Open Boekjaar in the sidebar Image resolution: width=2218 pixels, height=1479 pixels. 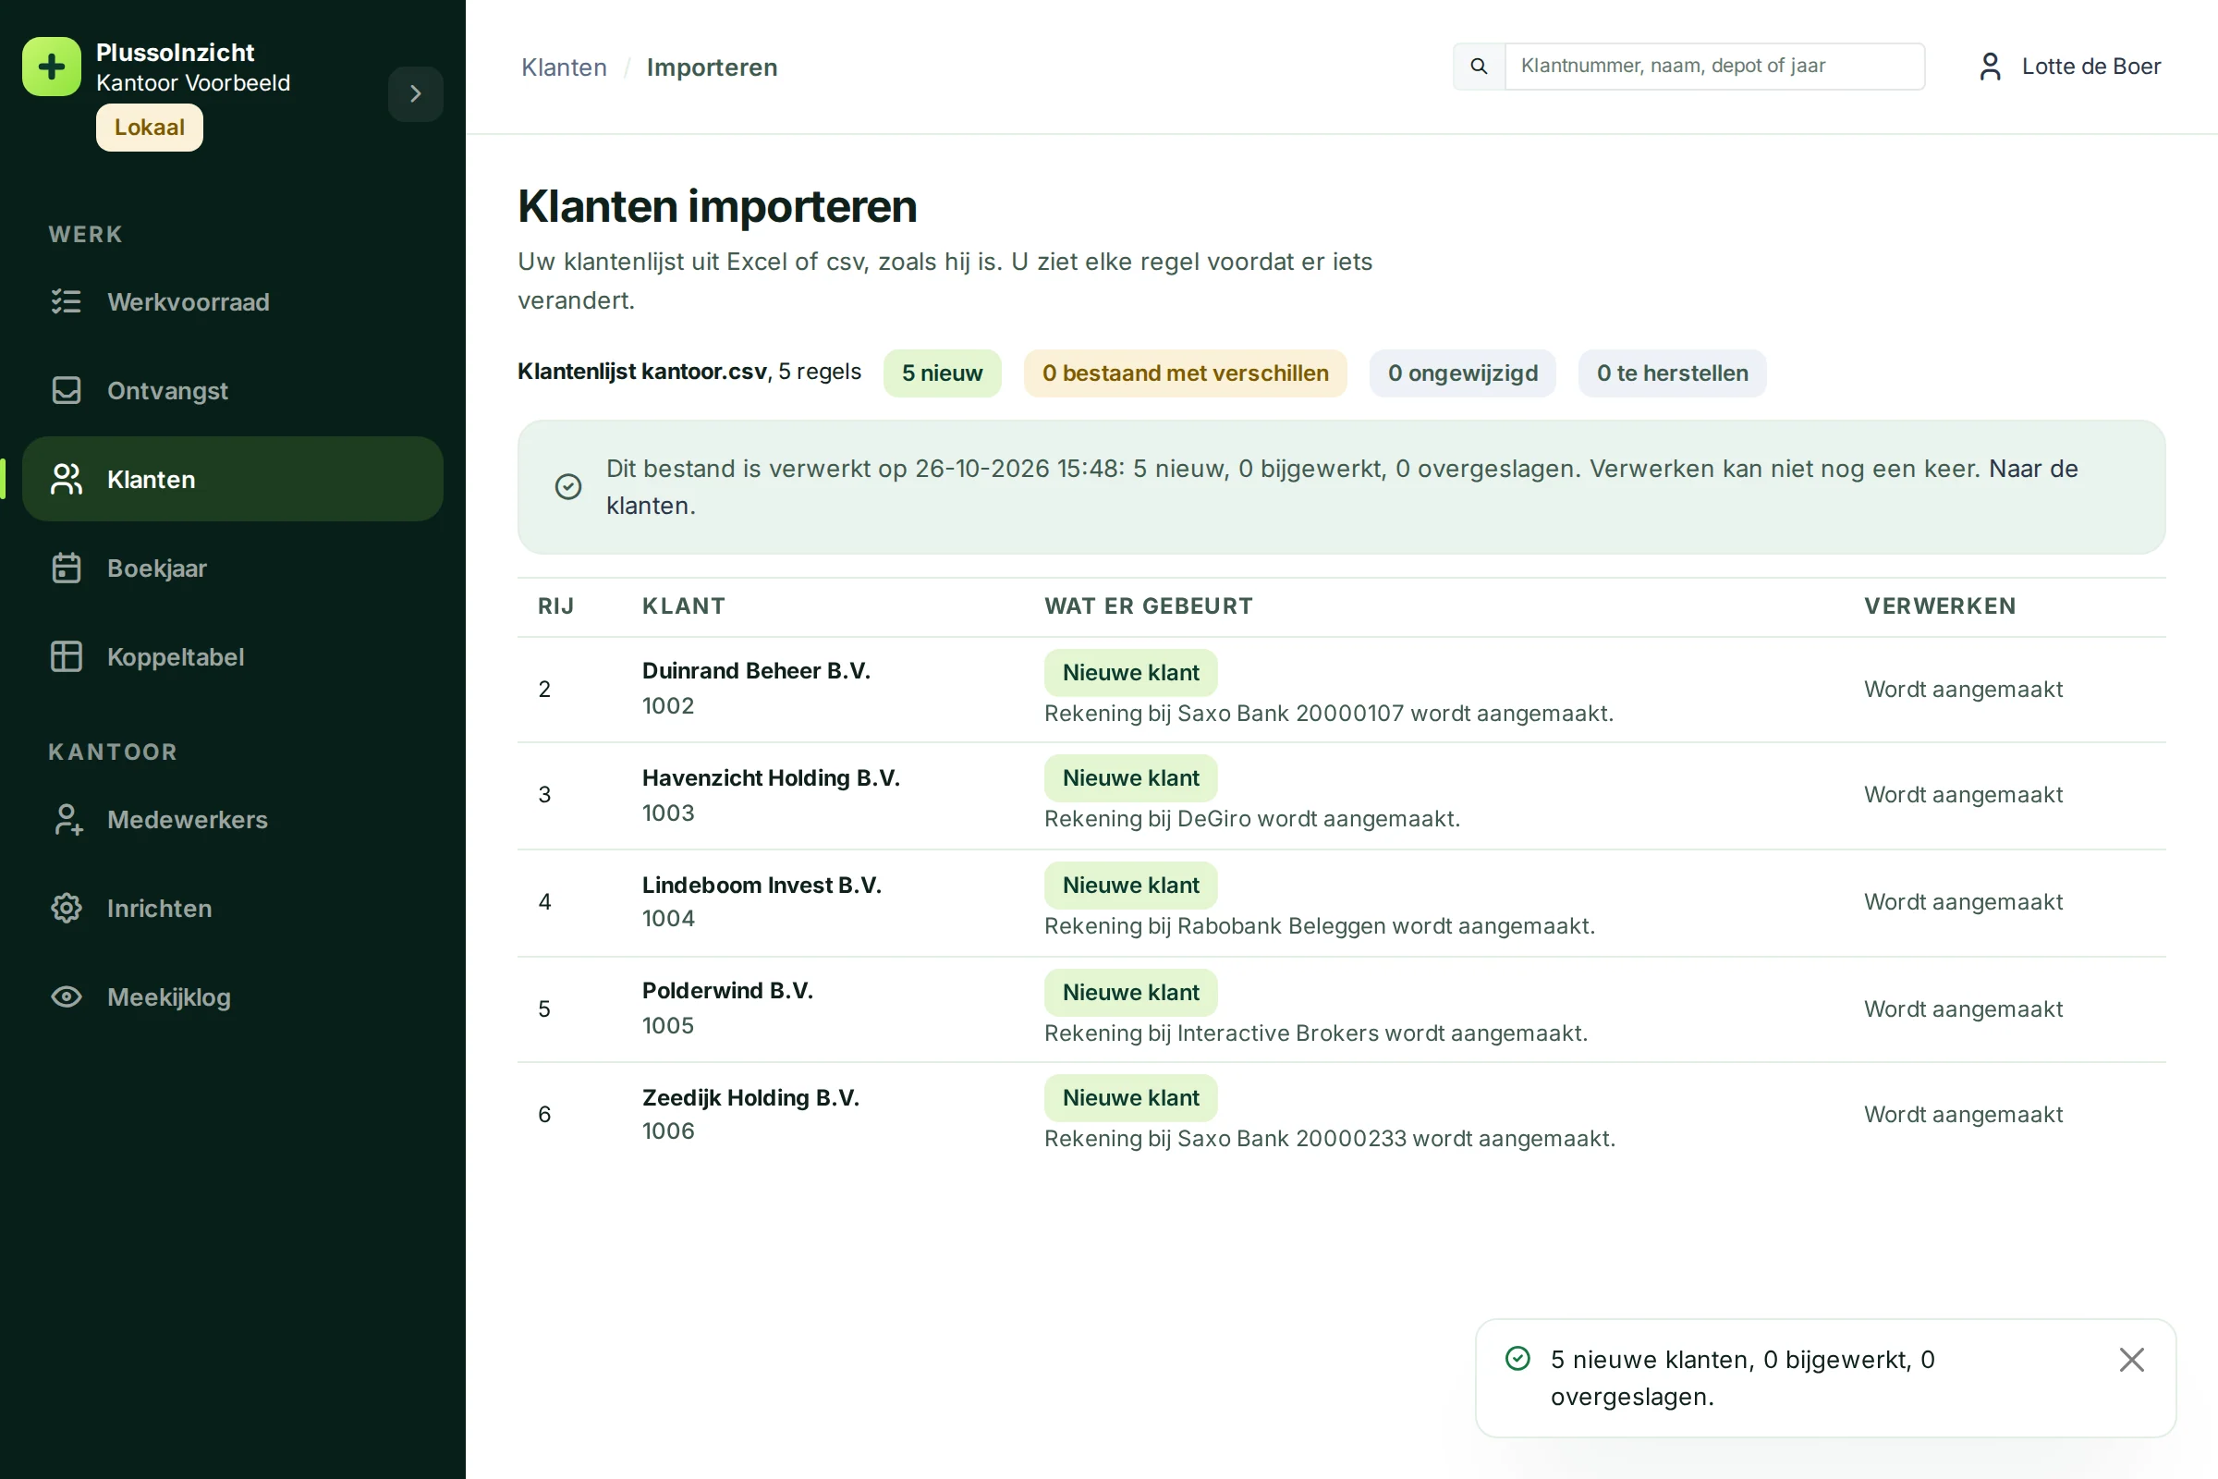pyautogui.click(x=233, y=568)
